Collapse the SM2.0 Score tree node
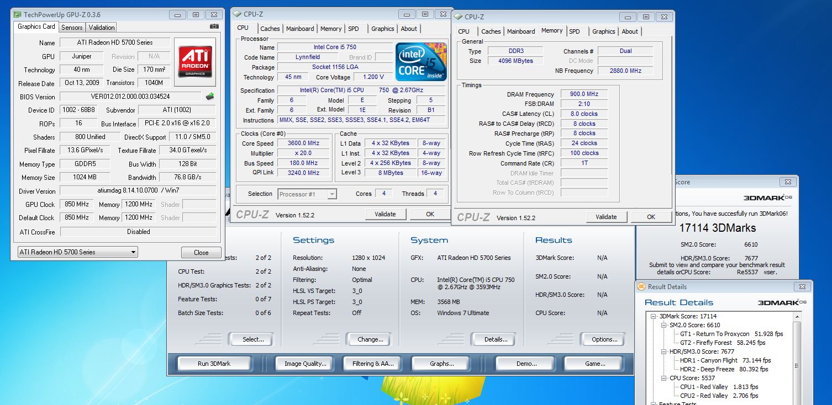 click(665, 325)
